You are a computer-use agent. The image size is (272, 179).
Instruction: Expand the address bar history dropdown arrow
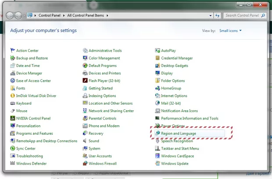point(210,15)
